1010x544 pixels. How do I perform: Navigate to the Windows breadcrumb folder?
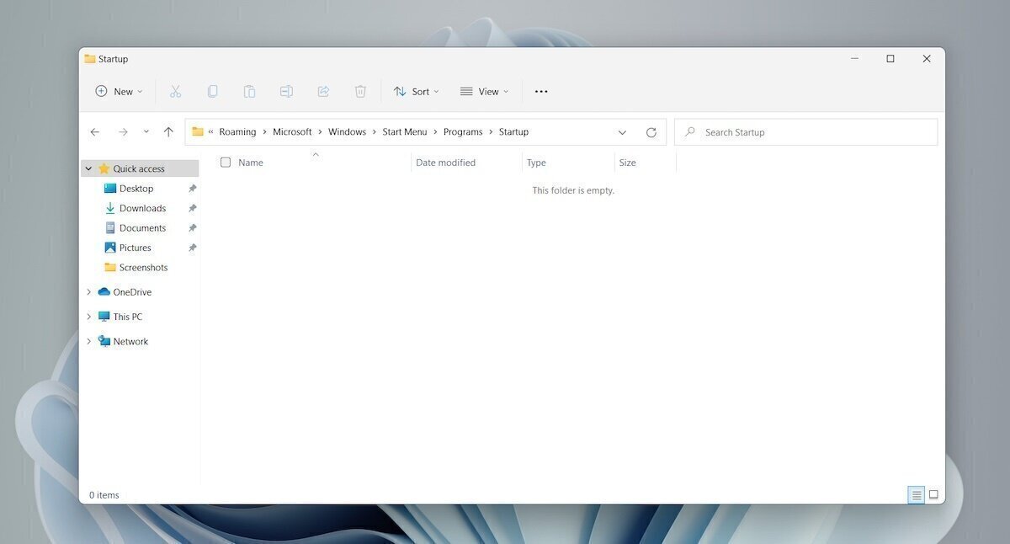coord(347,131)
